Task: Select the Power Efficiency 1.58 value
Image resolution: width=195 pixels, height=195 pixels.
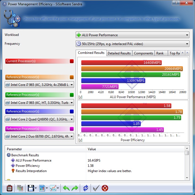Action: click(x=91, y=165)
